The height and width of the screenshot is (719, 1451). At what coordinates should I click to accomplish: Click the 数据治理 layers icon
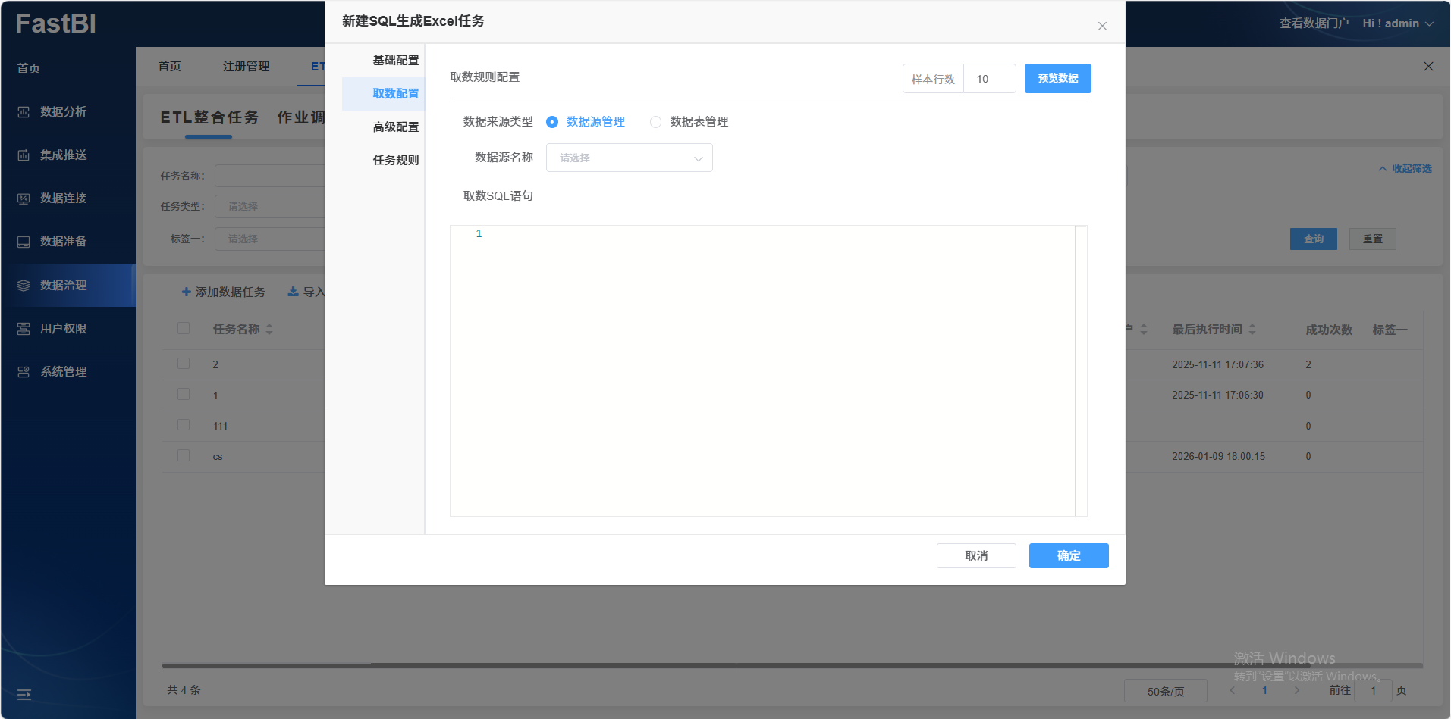tap(24, 286)
